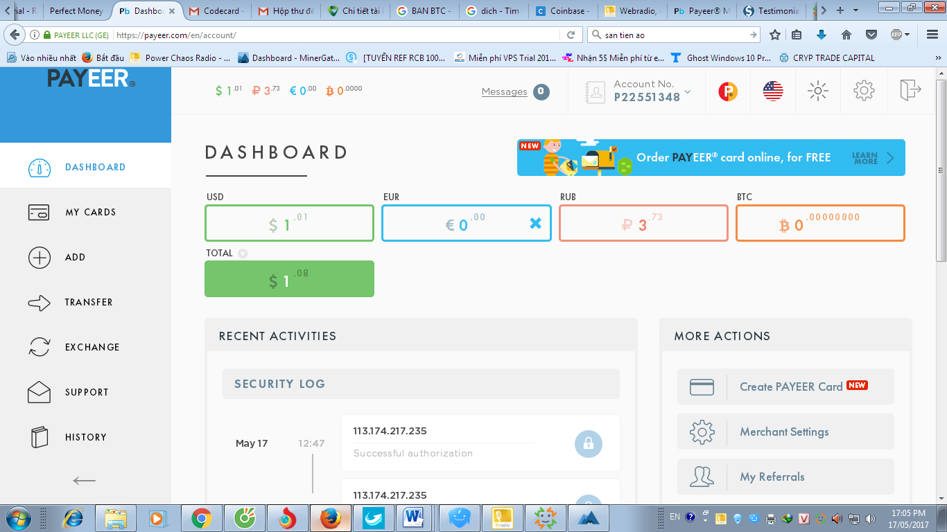Screen dimensions: 947x532
Task: Click the Order PAYEER card banner
Action: pyautogui.click(x=711, y=157)
